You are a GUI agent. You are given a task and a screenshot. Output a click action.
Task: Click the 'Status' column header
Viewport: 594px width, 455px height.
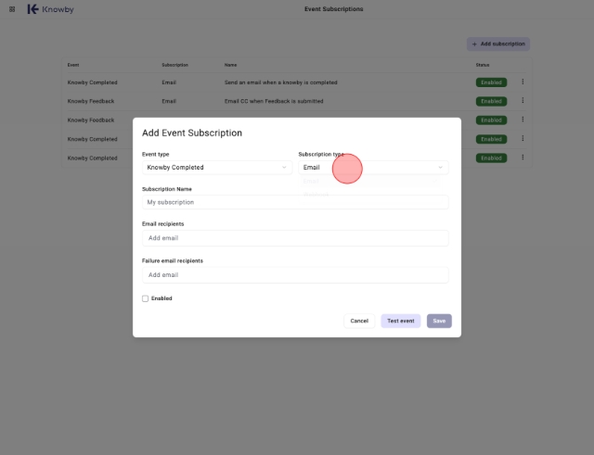(x=483, y=65)
